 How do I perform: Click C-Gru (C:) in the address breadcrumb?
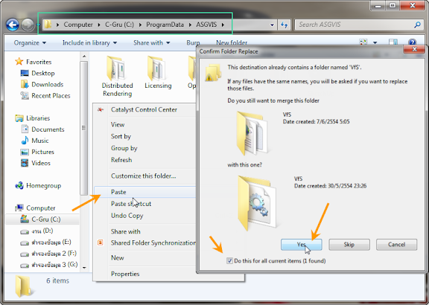click(120, 25)
